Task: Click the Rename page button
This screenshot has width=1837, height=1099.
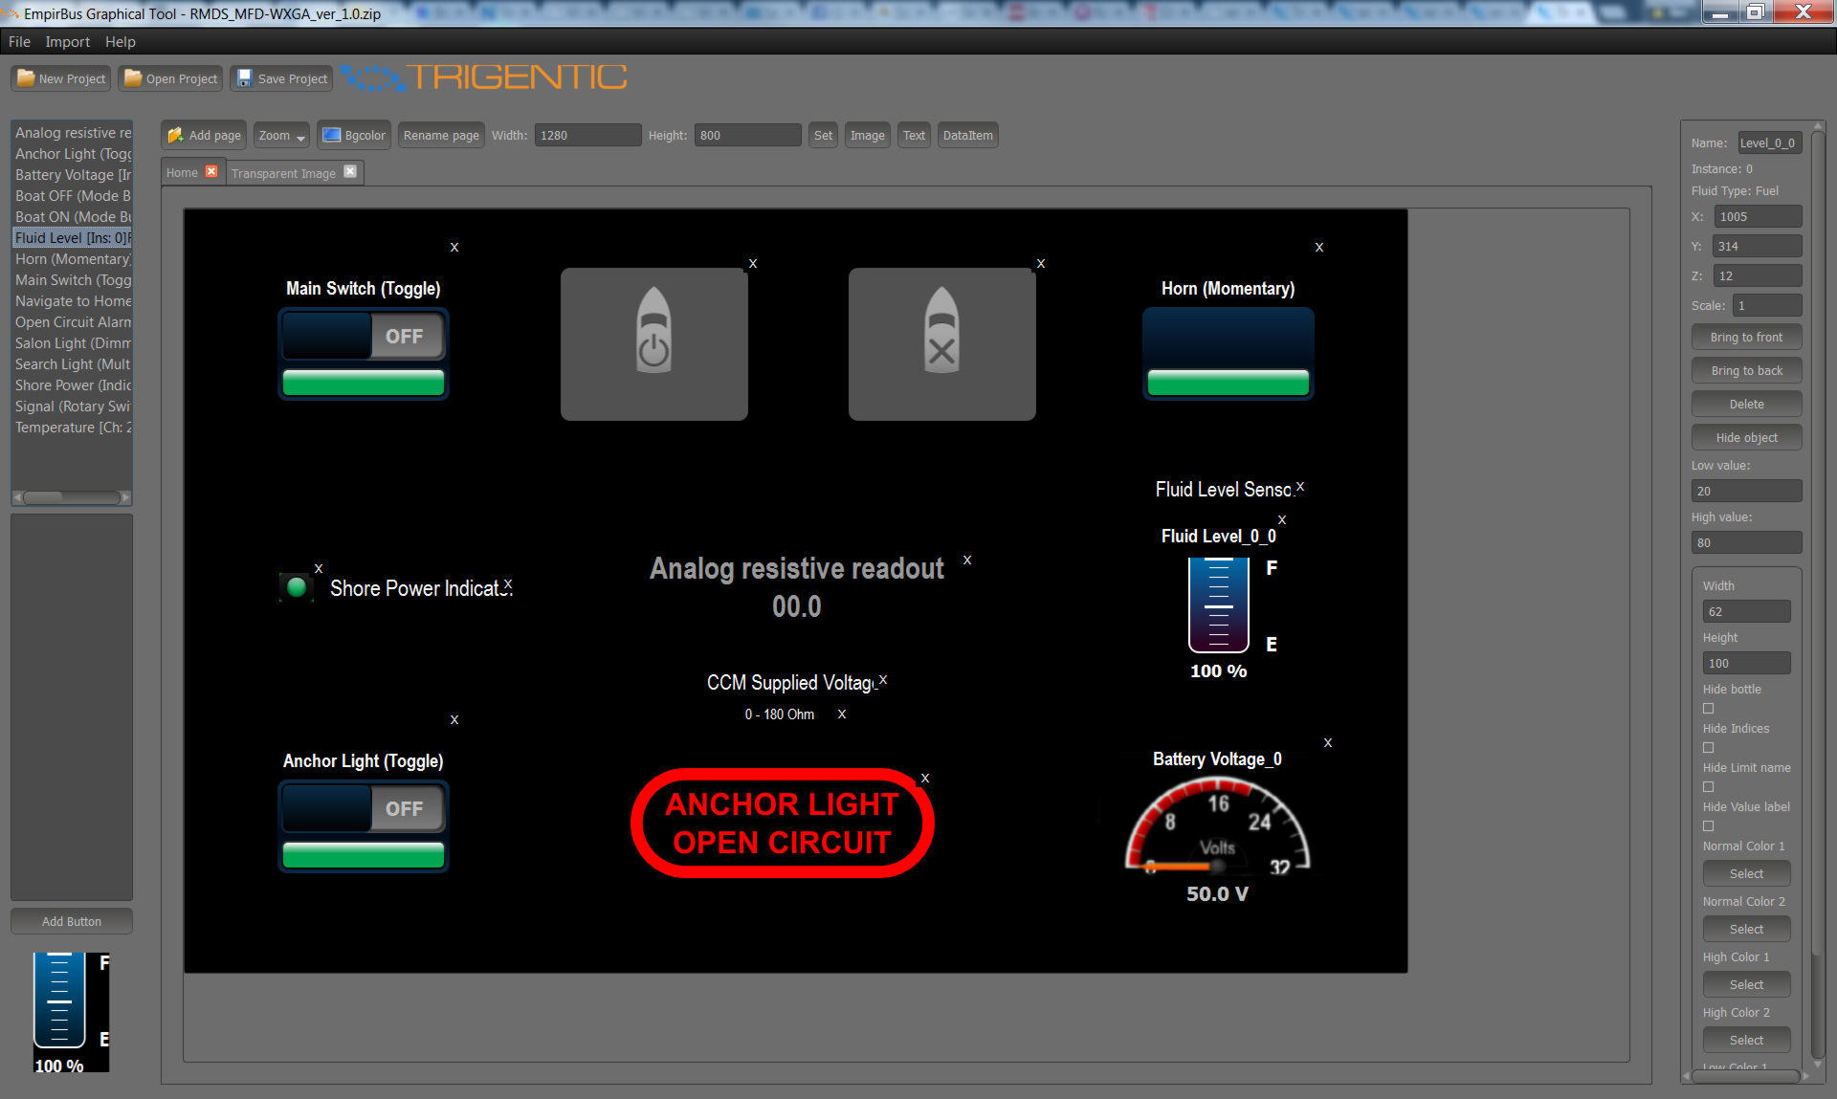Action: coord(441,135)
